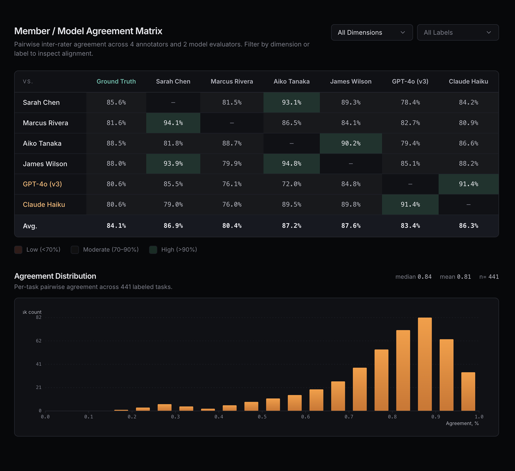The height and width of the screenshot is (471, 515).
Task: Click the High (>90%) legend swatch
Action: pyautogui.click(x=153, y=250)
